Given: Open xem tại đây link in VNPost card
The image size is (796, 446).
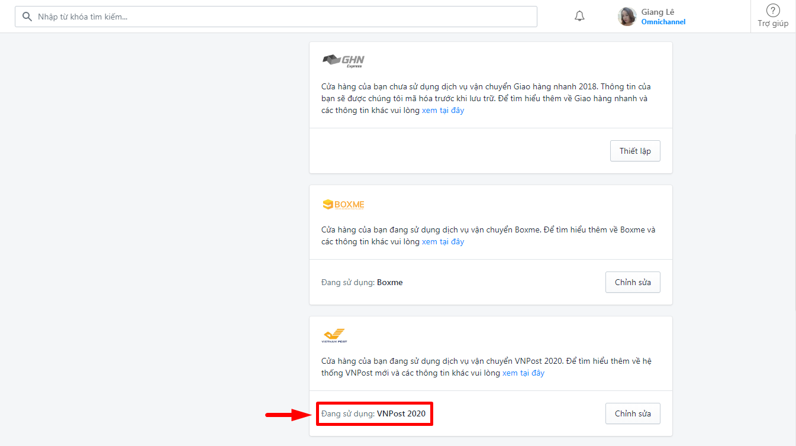Looking at the screenshot, I should 523,373.
